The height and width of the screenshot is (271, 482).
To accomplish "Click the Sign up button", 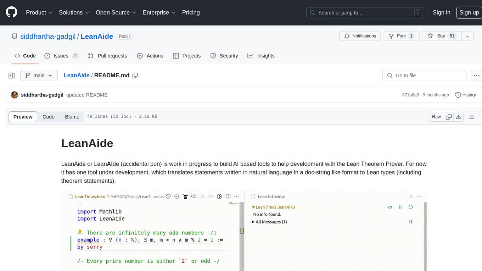I will [x=469, y=12].
